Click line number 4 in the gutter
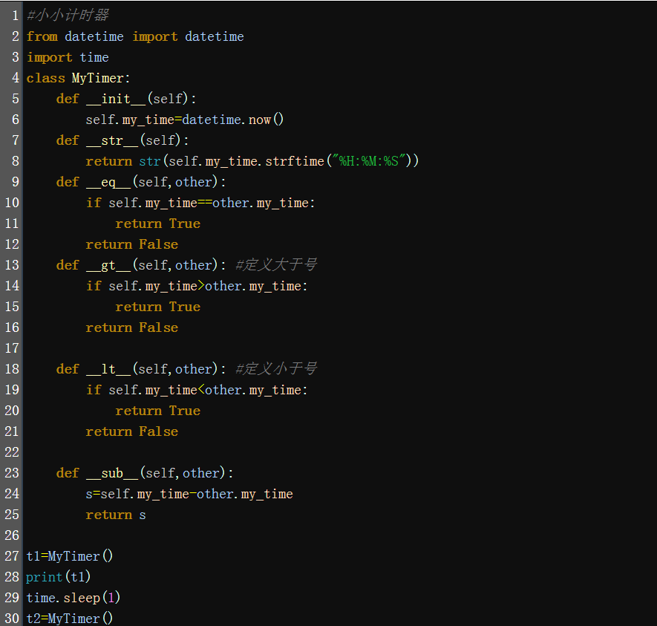The width and height of the screenshot is (657, 626). 16,78
